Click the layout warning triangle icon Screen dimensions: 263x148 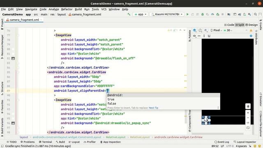click(251, 30)
